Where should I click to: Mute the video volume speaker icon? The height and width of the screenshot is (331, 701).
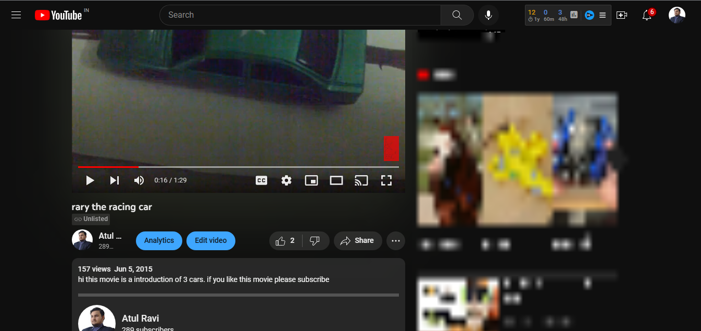pyautogui.click(x=139, y=180)
